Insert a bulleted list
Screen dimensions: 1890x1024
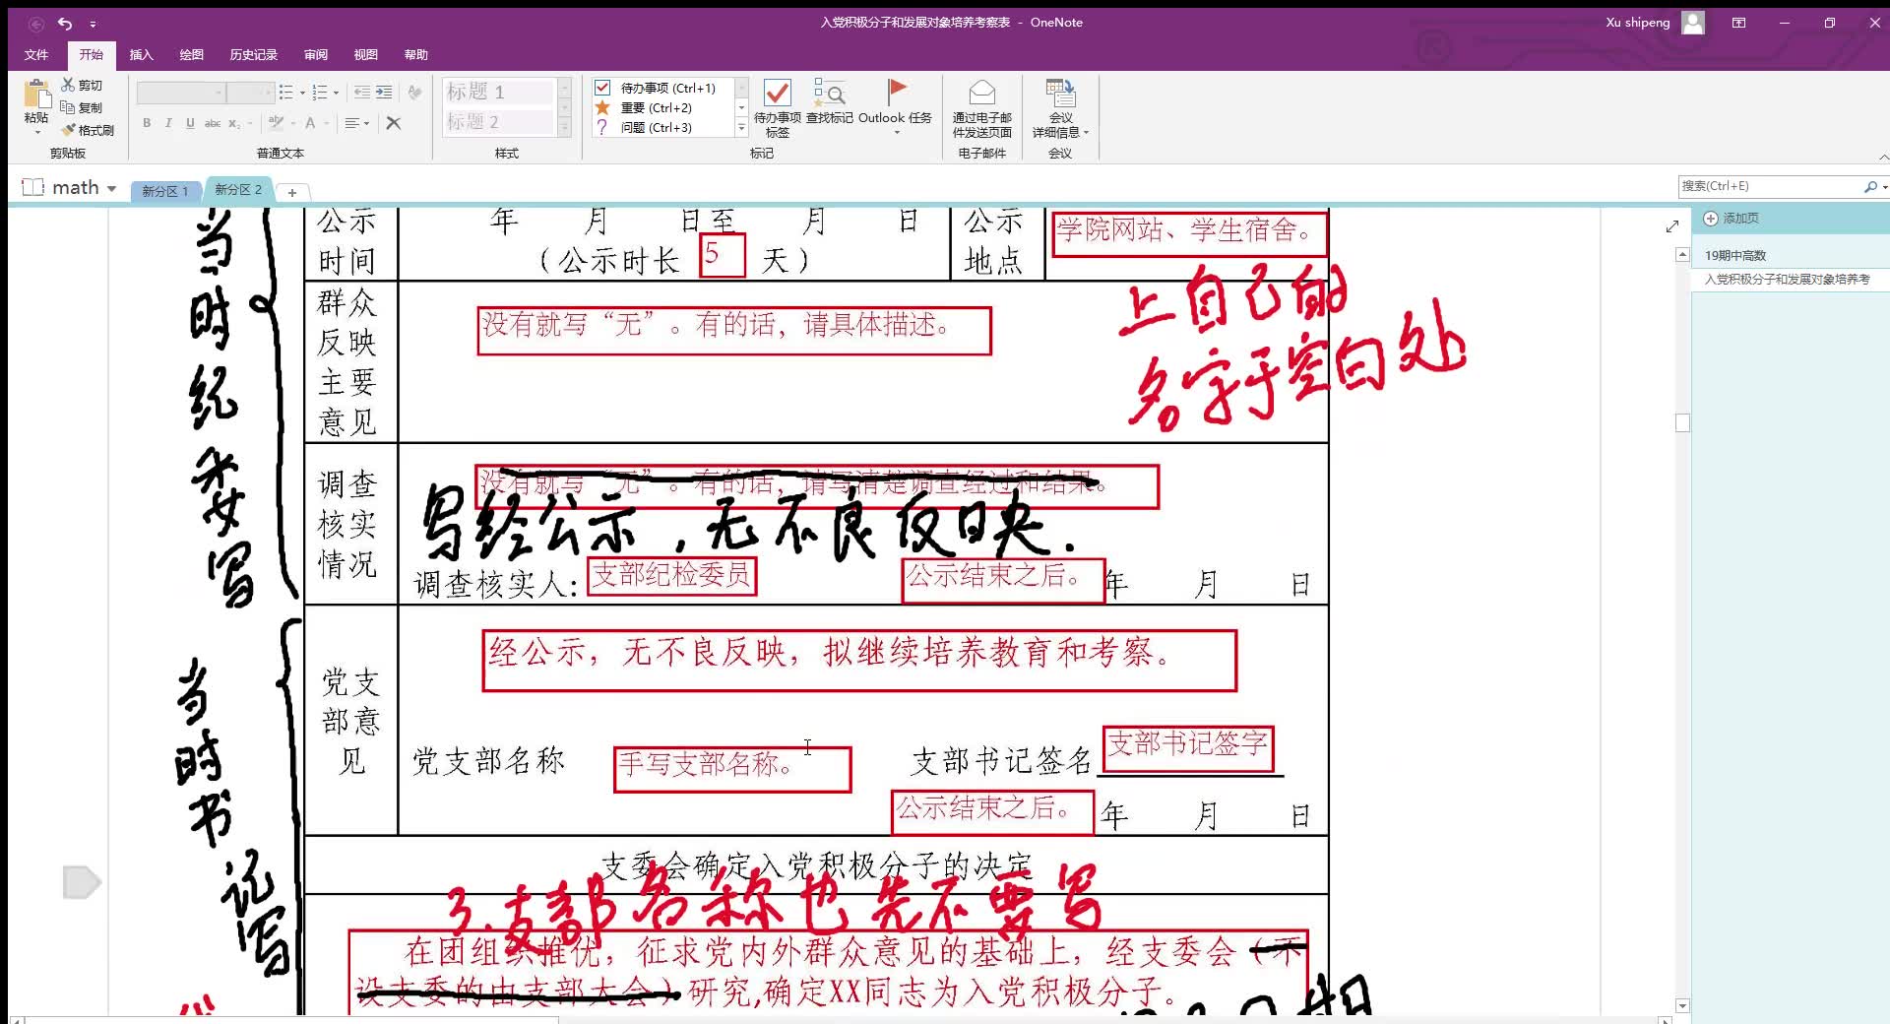click(286, 93)
